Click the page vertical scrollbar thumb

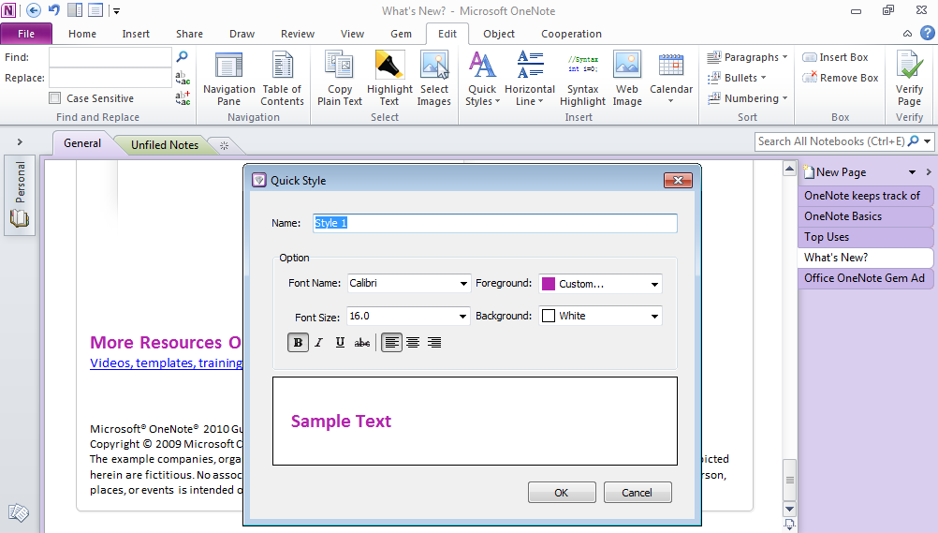tap(790, 480)
